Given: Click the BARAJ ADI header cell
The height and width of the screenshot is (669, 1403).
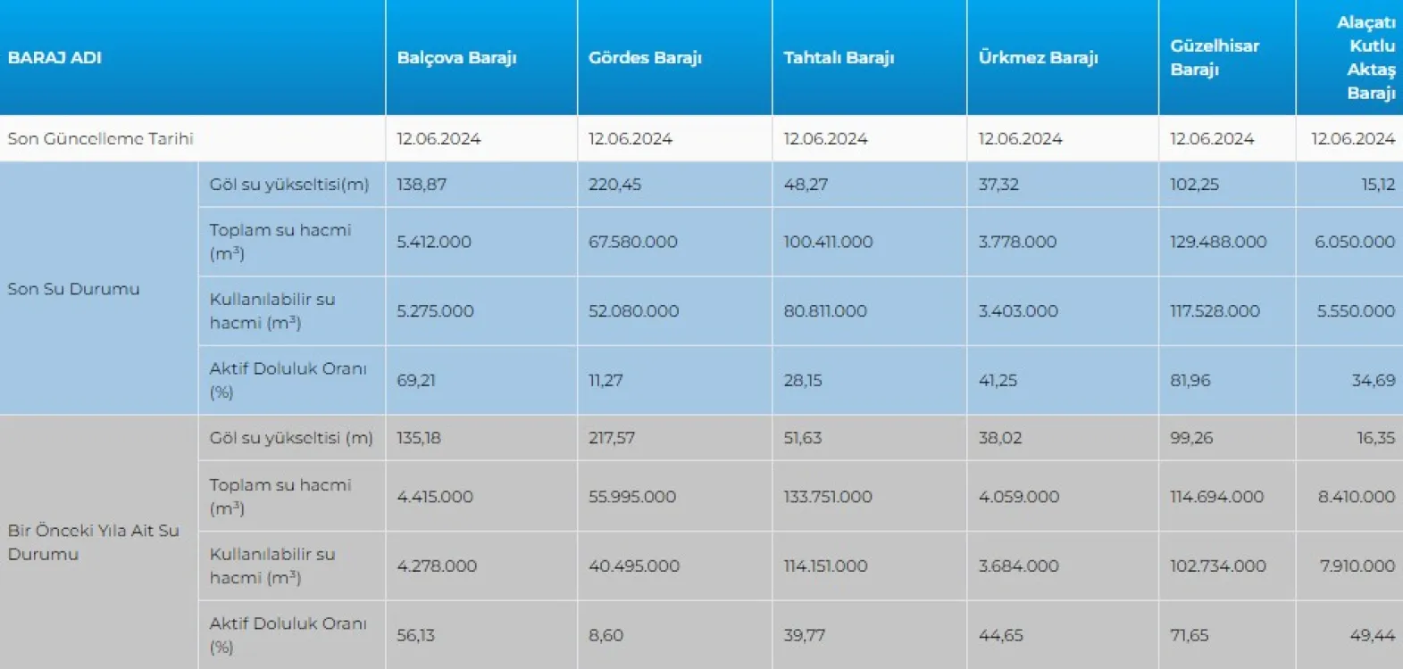Looking at the screenshot, I should pyautogui.click(x=54, y=58).
